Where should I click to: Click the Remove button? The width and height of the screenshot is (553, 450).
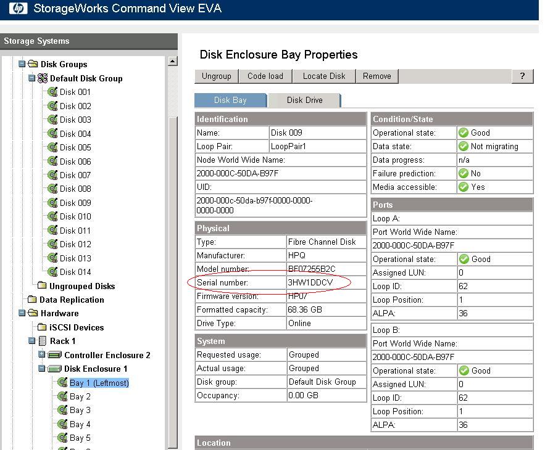pyautogui.click(x=377, y=76)
